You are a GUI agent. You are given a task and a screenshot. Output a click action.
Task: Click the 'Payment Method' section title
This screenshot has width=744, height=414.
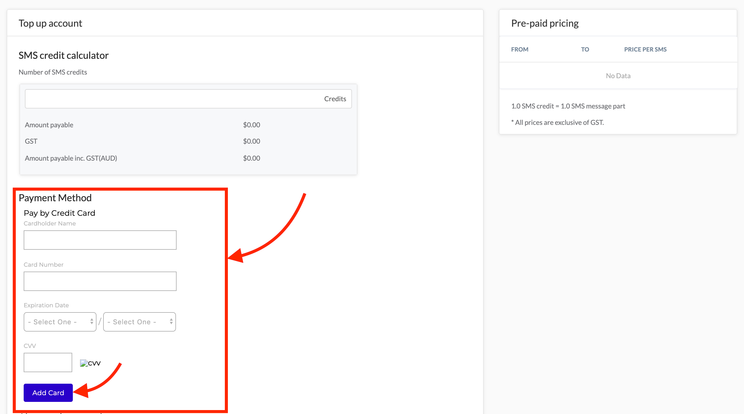(x=55, y=198)
